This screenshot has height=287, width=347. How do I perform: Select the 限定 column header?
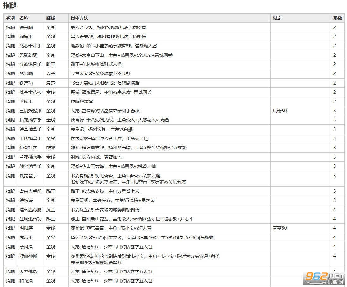[301, 18]
